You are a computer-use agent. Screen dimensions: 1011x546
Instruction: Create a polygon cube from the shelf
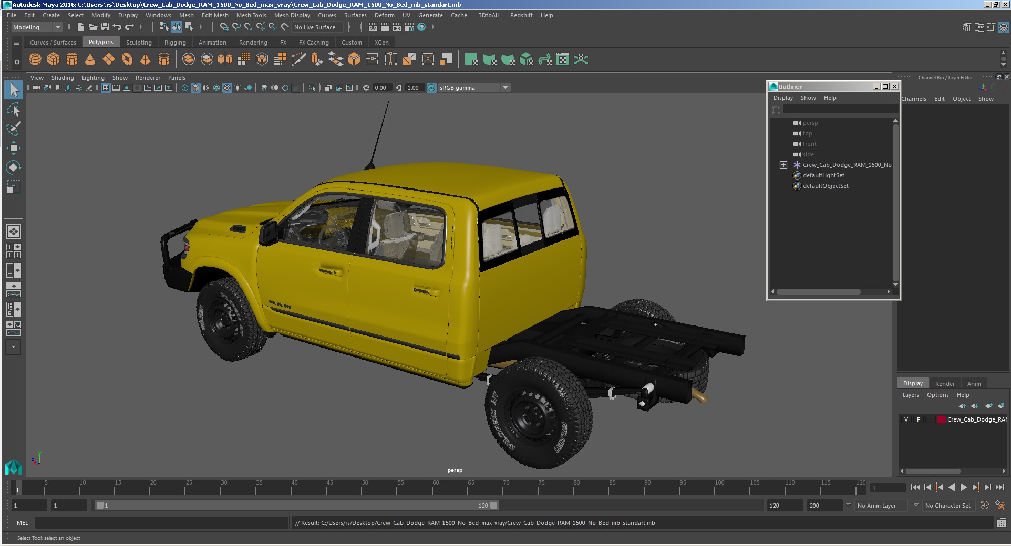(54, 59)
